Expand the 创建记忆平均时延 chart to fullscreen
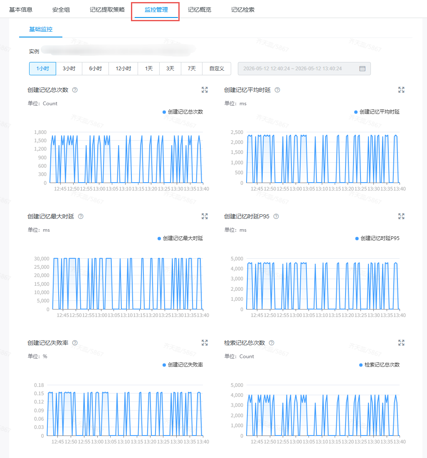The image size is (427, 458). 401,90
